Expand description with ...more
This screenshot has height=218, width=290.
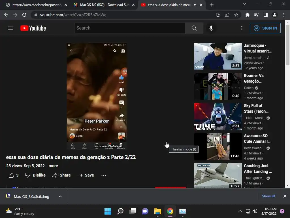click(x=52, y=166)
